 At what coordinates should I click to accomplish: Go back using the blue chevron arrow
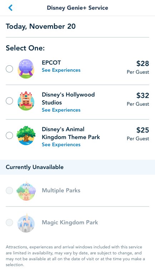click(10, 8)
